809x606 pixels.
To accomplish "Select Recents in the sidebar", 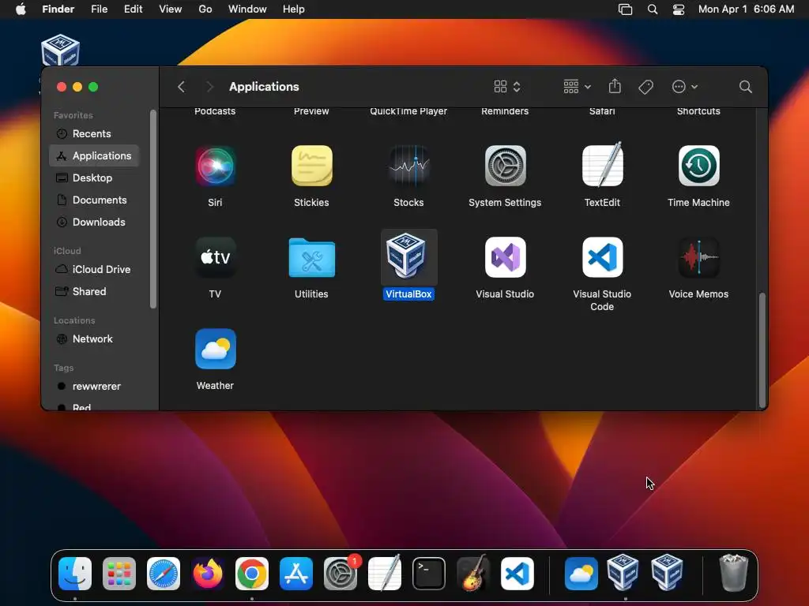I will tap(95, 133).
